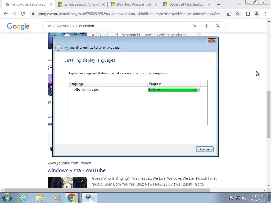Open the windows vista - YouTube result link
Screen dimensions: 271x203
click(76, 170)
